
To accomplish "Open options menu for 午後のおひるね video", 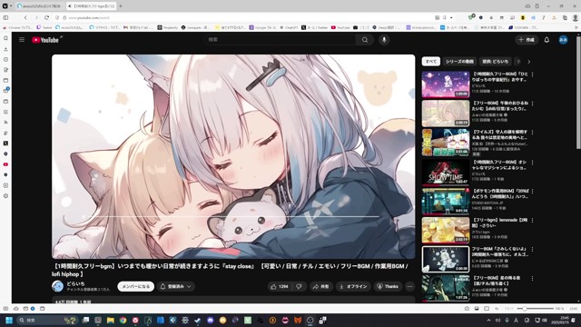I will coord(533,104).
